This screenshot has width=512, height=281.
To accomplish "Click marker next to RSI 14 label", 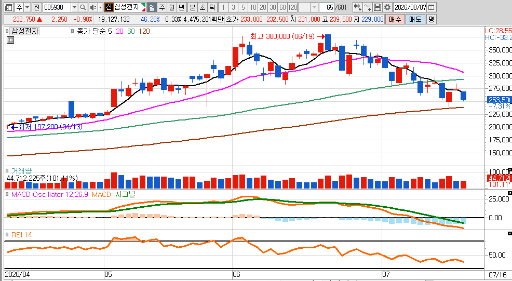I will pyautogui.click(x=7, y=235).
